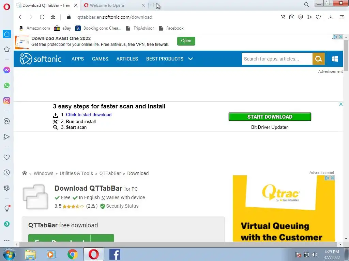This screenshot has width=349, height=261.
Task: Open the Amazon.com bookmark
Action: tap(34, 28)
